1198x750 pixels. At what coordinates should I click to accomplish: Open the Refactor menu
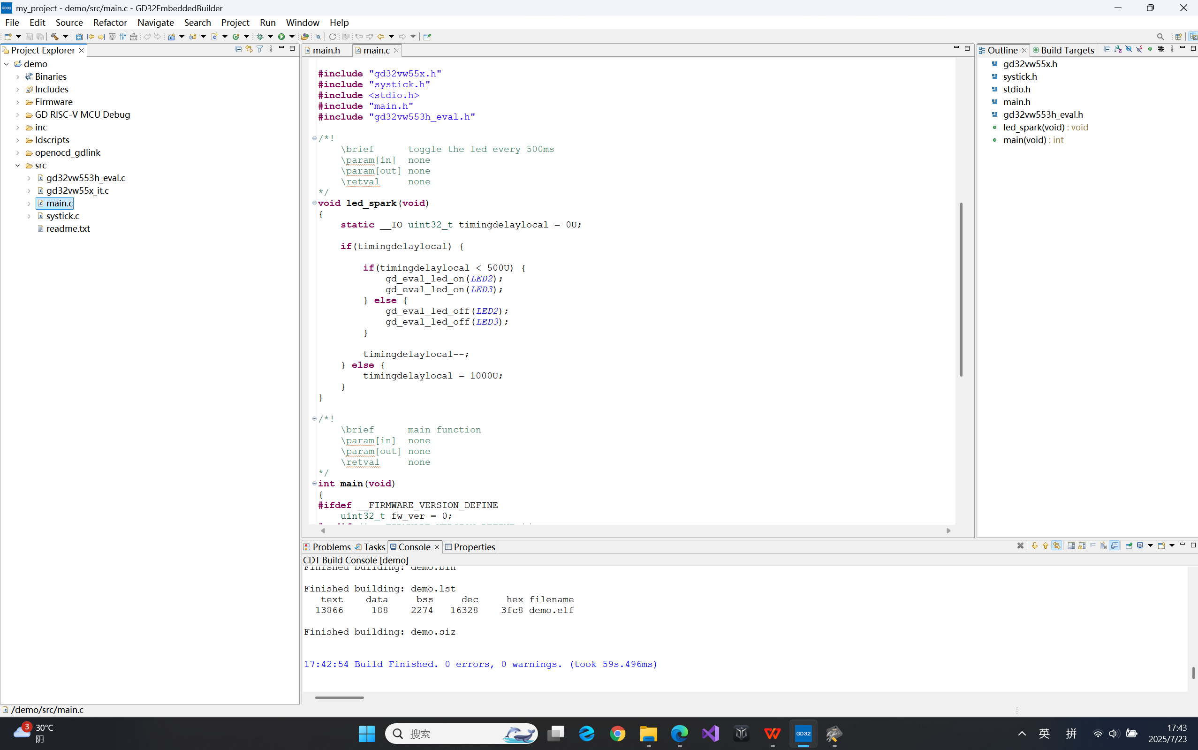click(x=110, y=23)
